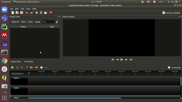Viewport: 182px width, 102px height.
Task: Rewind the video preview
Action: (x=117, y=60)
